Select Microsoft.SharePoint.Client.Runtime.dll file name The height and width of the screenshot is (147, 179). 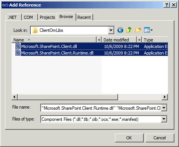57,53
